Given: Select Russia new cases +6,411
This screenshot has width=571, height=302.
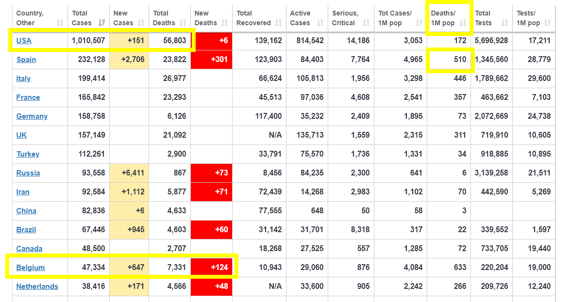Looking at the screenshot, I should click(x=133, y=173).
